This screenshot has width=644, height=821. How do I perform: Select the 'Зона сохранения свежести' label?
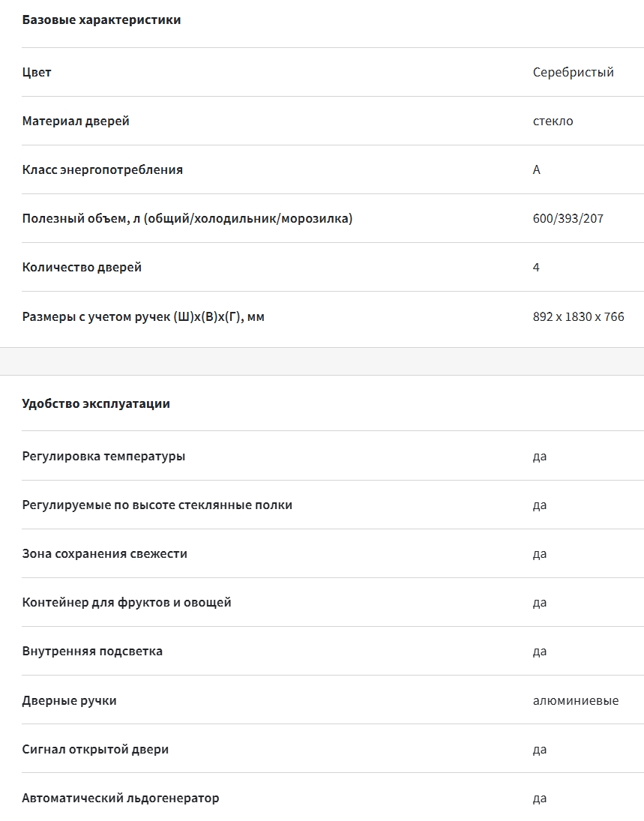click(x=105, y=553)
